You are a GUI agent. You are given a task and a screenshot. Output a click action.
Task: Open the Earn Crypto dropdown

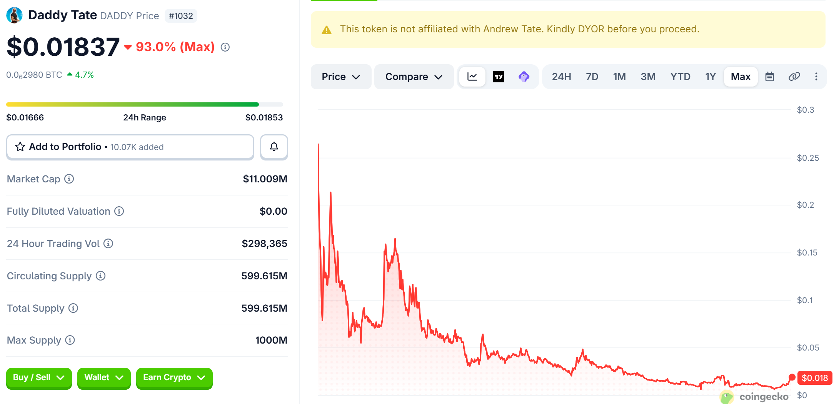click(174, 378)
